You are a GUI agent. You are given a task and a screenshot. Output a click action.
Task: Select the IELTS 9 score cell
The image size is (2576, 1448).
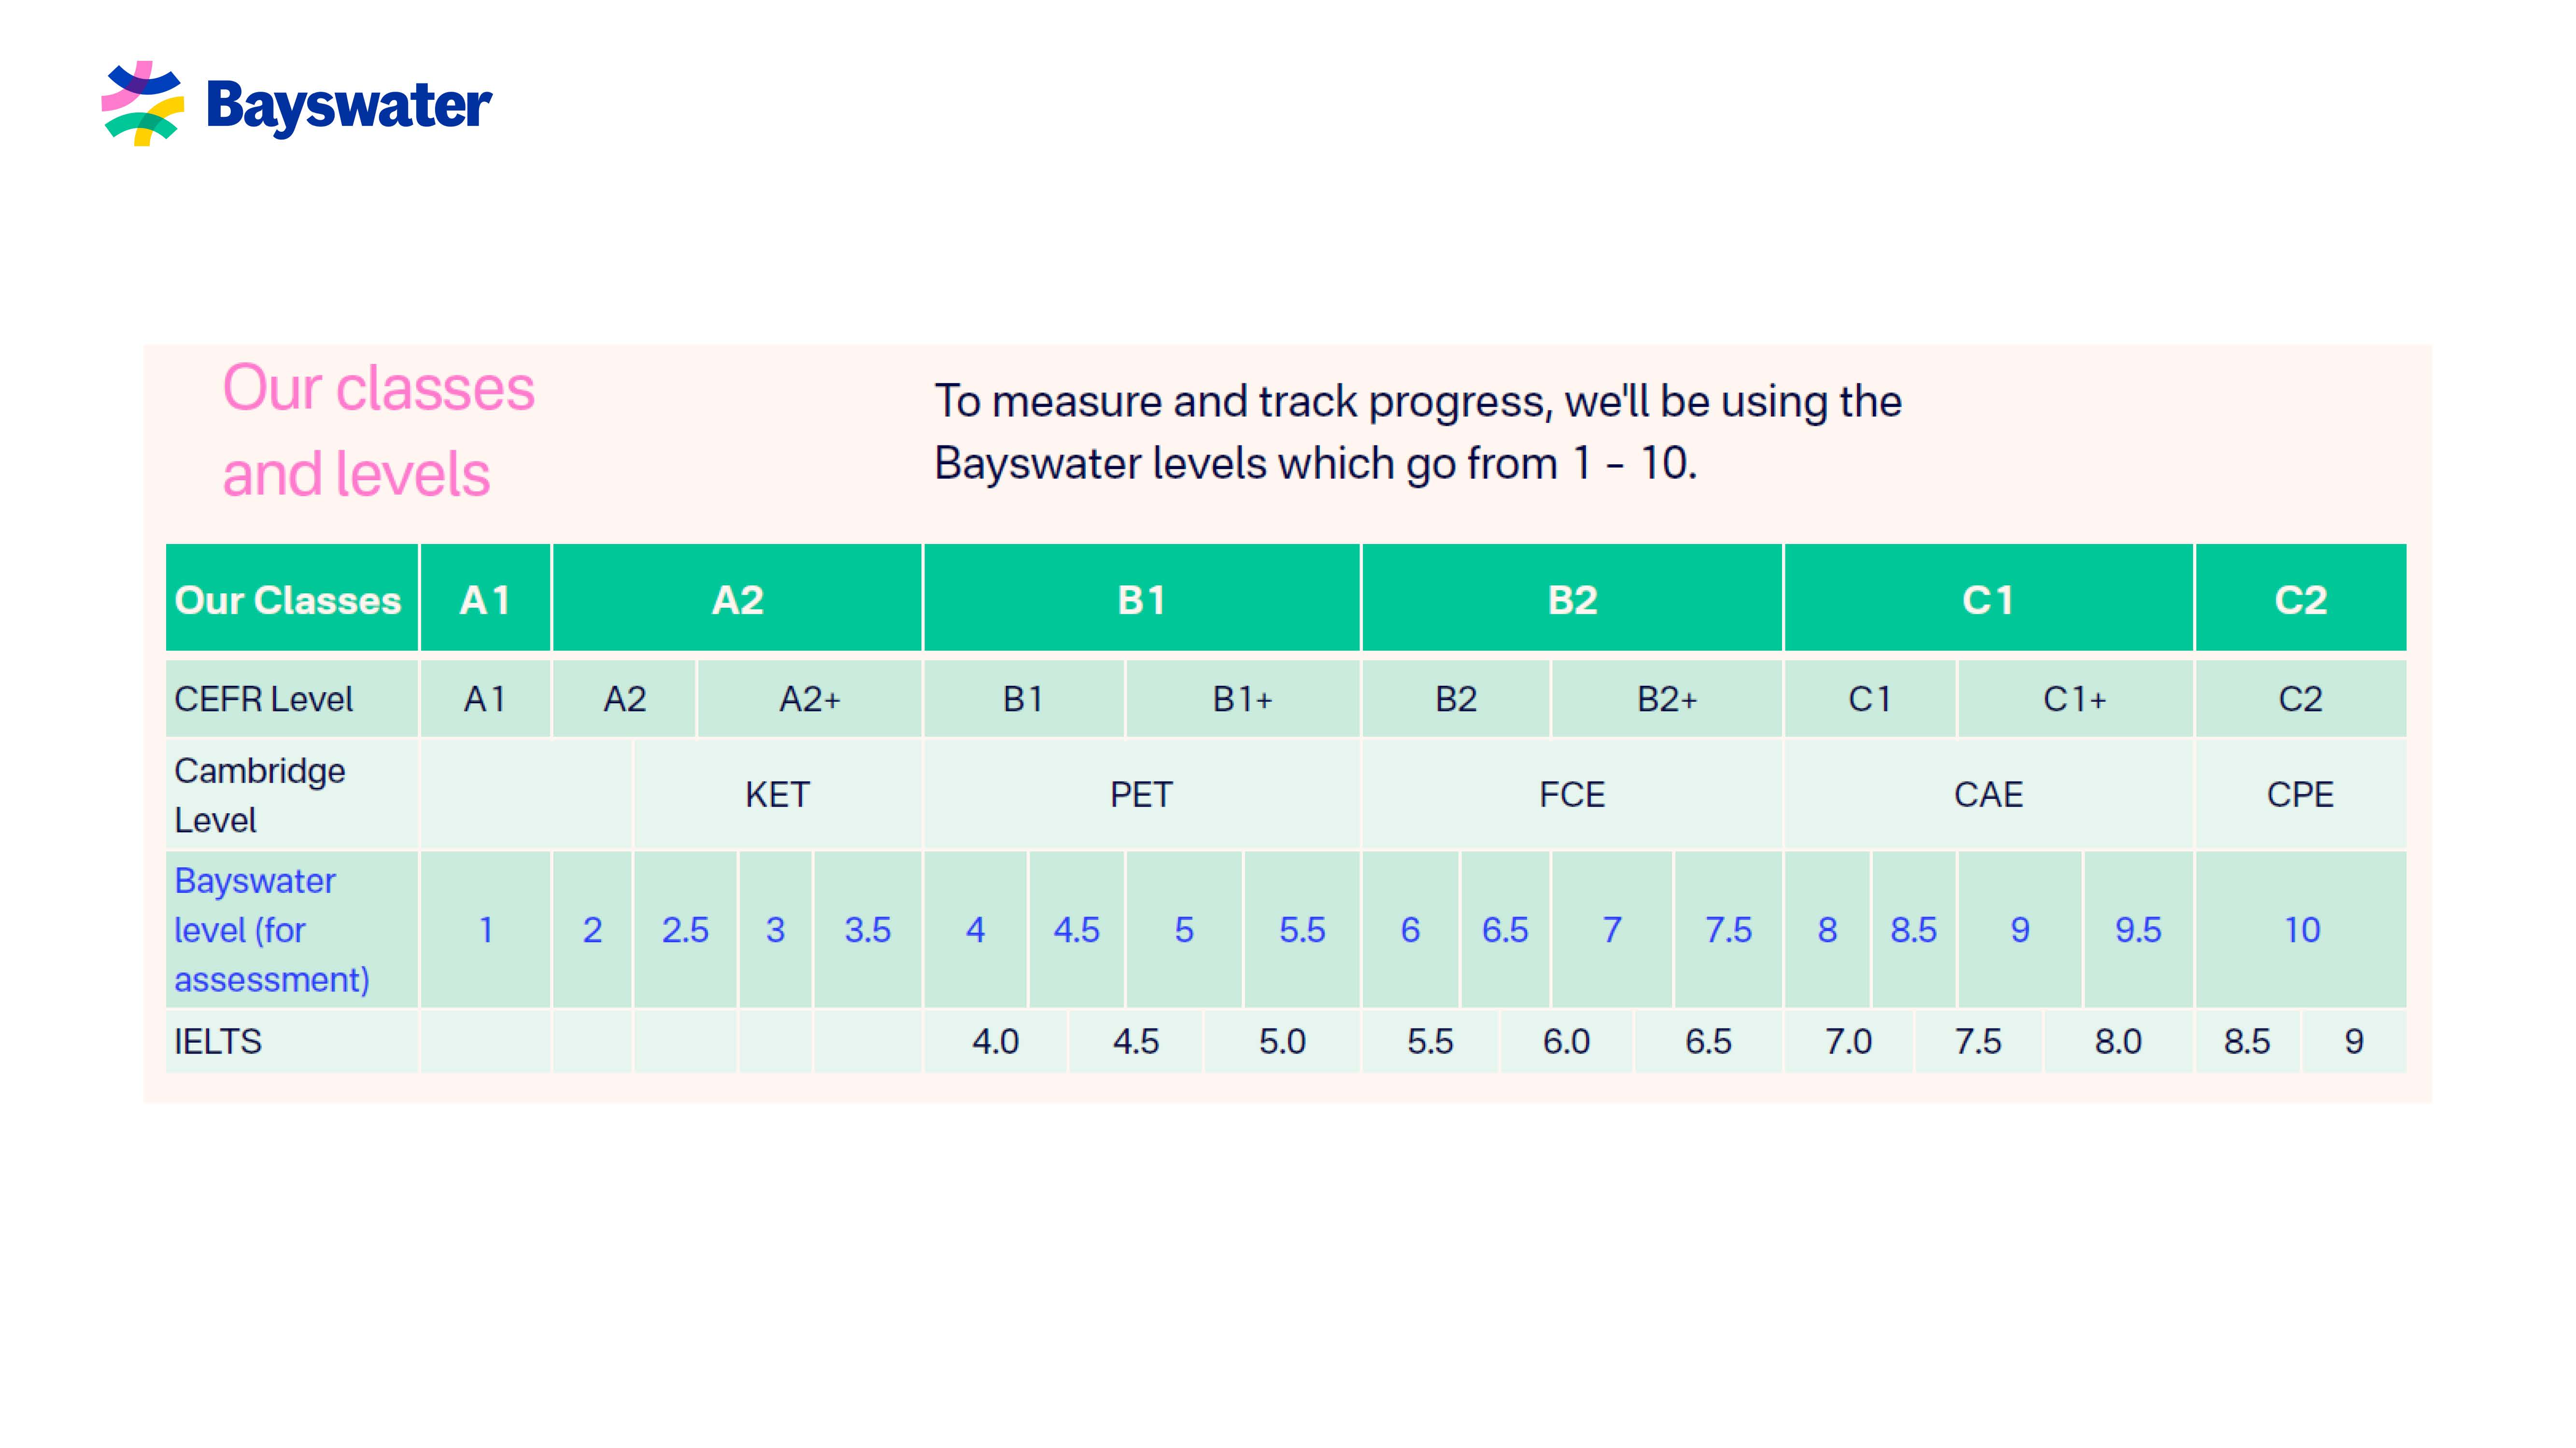point(2355,1041)
